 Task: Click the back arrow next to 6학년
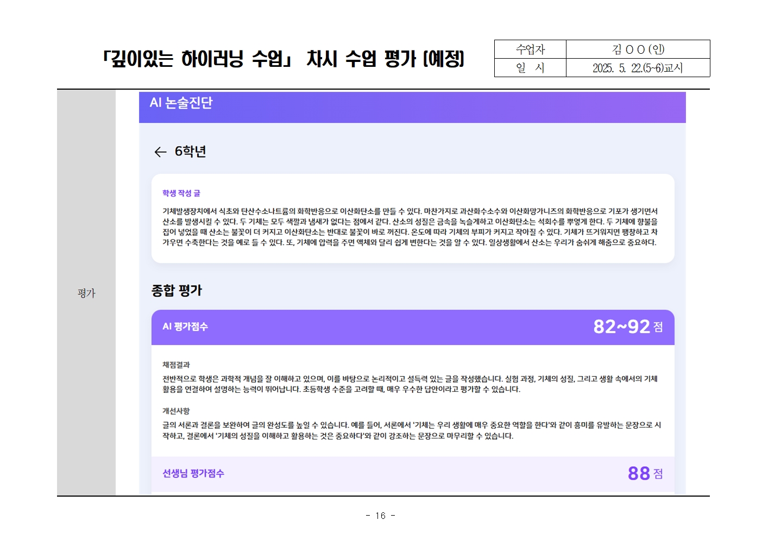[160, 152]
